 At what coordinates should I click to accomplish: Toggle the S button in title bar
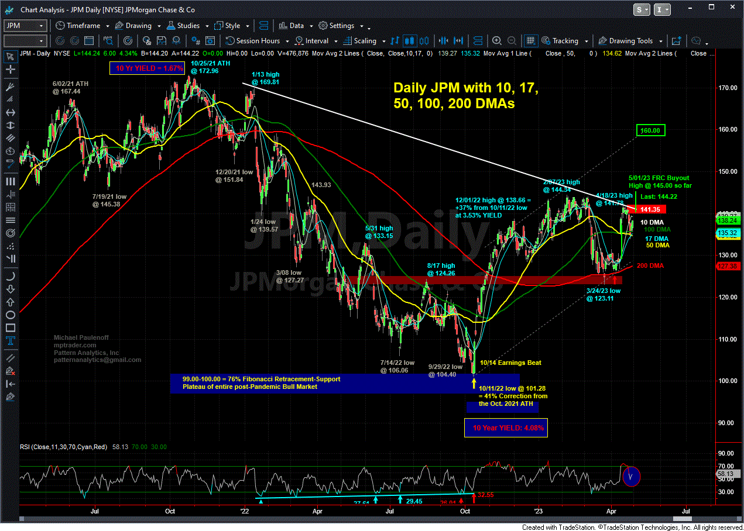[642, 10]
